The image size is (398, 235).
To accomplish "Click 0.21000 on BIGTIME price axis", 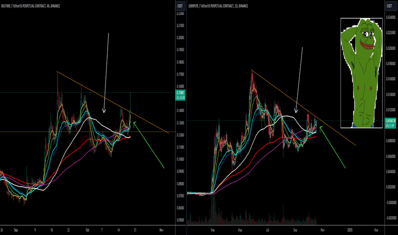I will point(181,26).
